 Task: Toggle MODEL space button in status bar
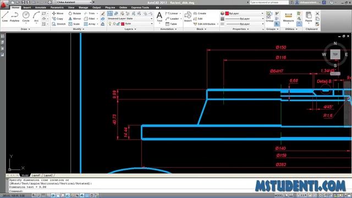279,196
